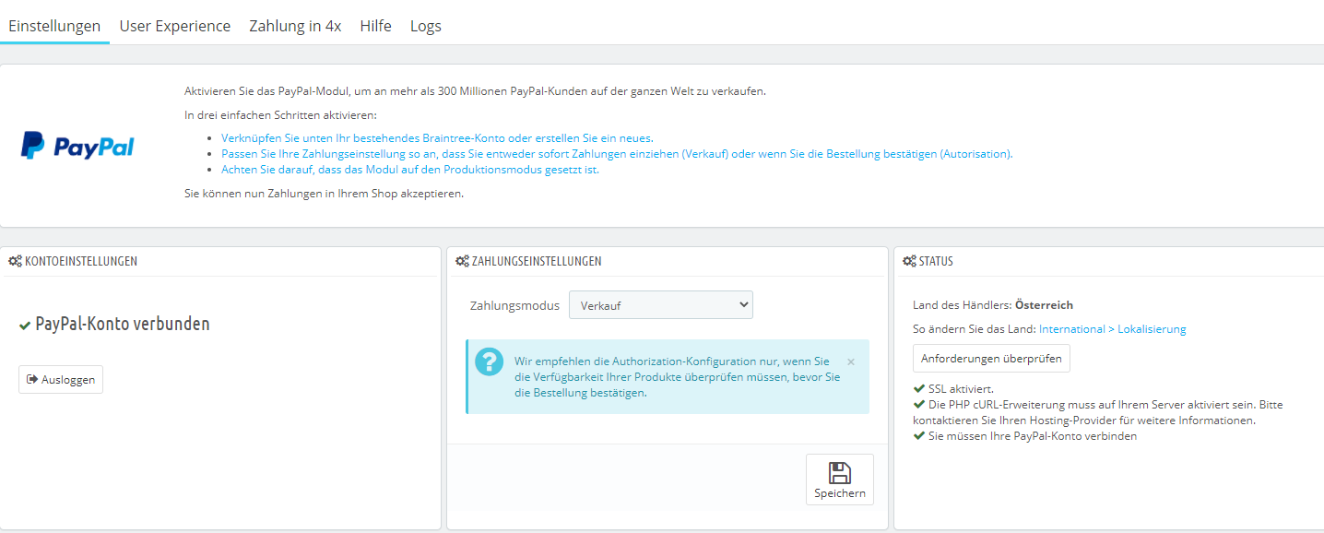The image size is (1324, 533).
Task: Click the Kontoeinstellungen gears icon
Action: click(15, 261)
